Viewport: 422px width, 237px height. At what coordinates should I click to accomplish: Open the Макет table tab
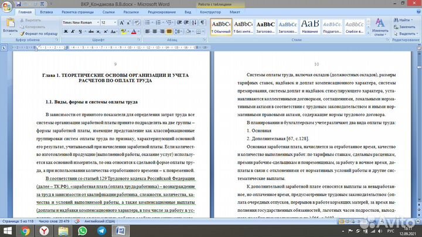pos(234,12)
